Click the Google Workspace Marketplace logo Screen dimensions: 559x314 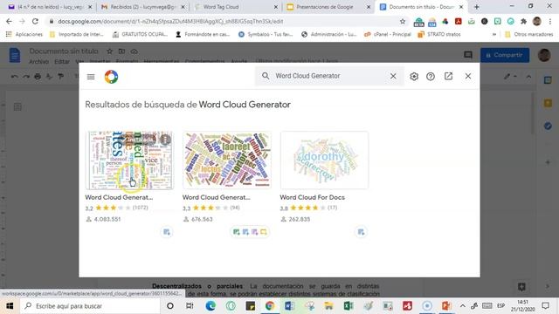(111, 77)
